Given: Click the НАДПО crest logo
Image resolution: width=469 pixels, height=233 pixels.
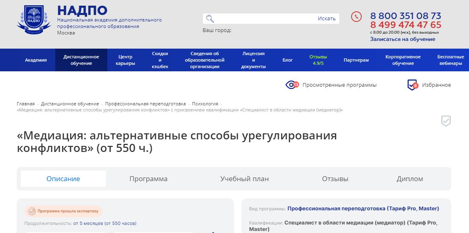Looking at the screenshot, I should (x=34, y=19).
